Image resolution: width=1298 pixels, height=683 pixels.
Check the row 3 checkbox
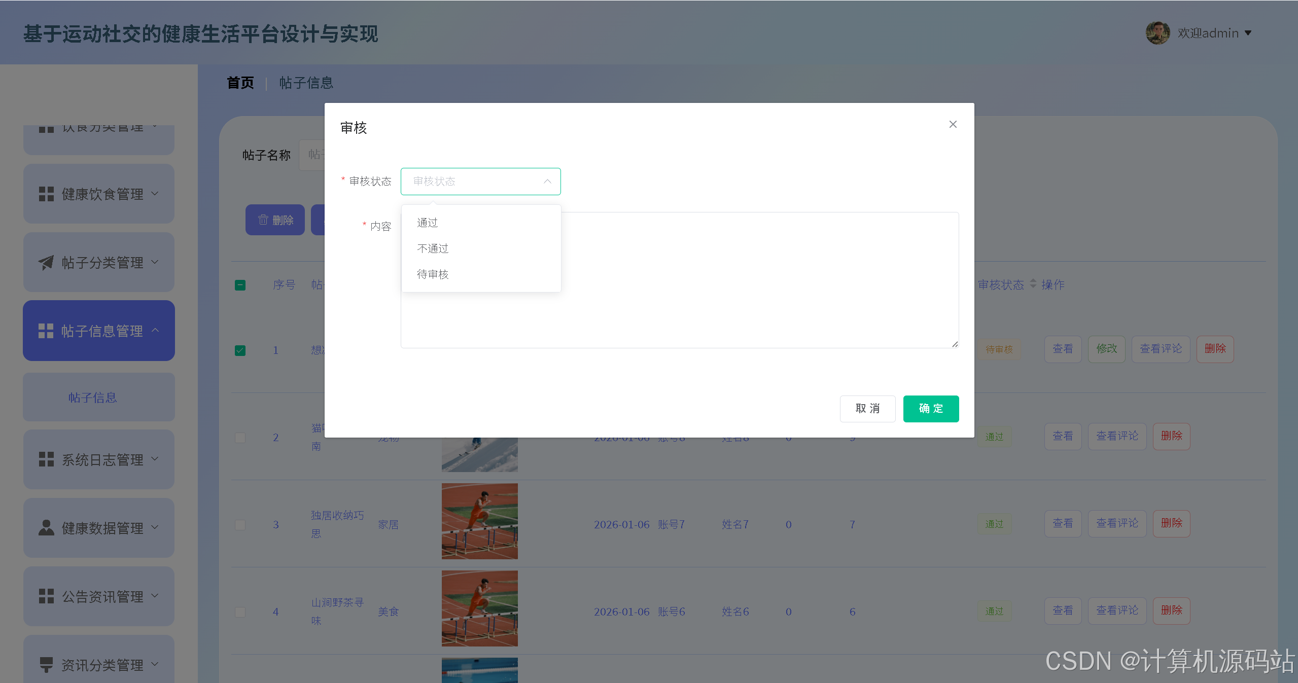click(240, 525)
